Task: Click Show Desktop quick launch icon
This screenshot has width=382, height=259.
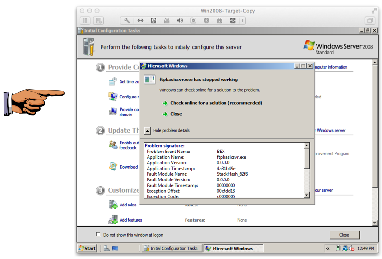Action: pos(115,248)
